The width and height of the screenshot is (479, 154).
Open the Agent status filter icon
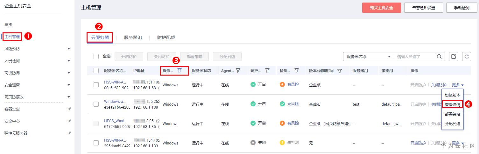click(x=238, y=70)
